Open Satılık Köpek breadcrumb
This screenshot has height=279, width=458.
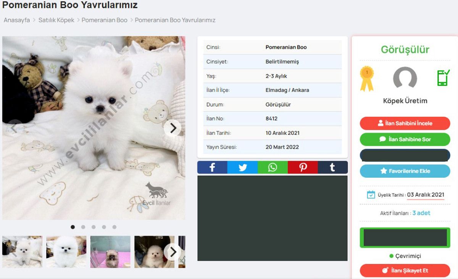(x=56, y=20)
